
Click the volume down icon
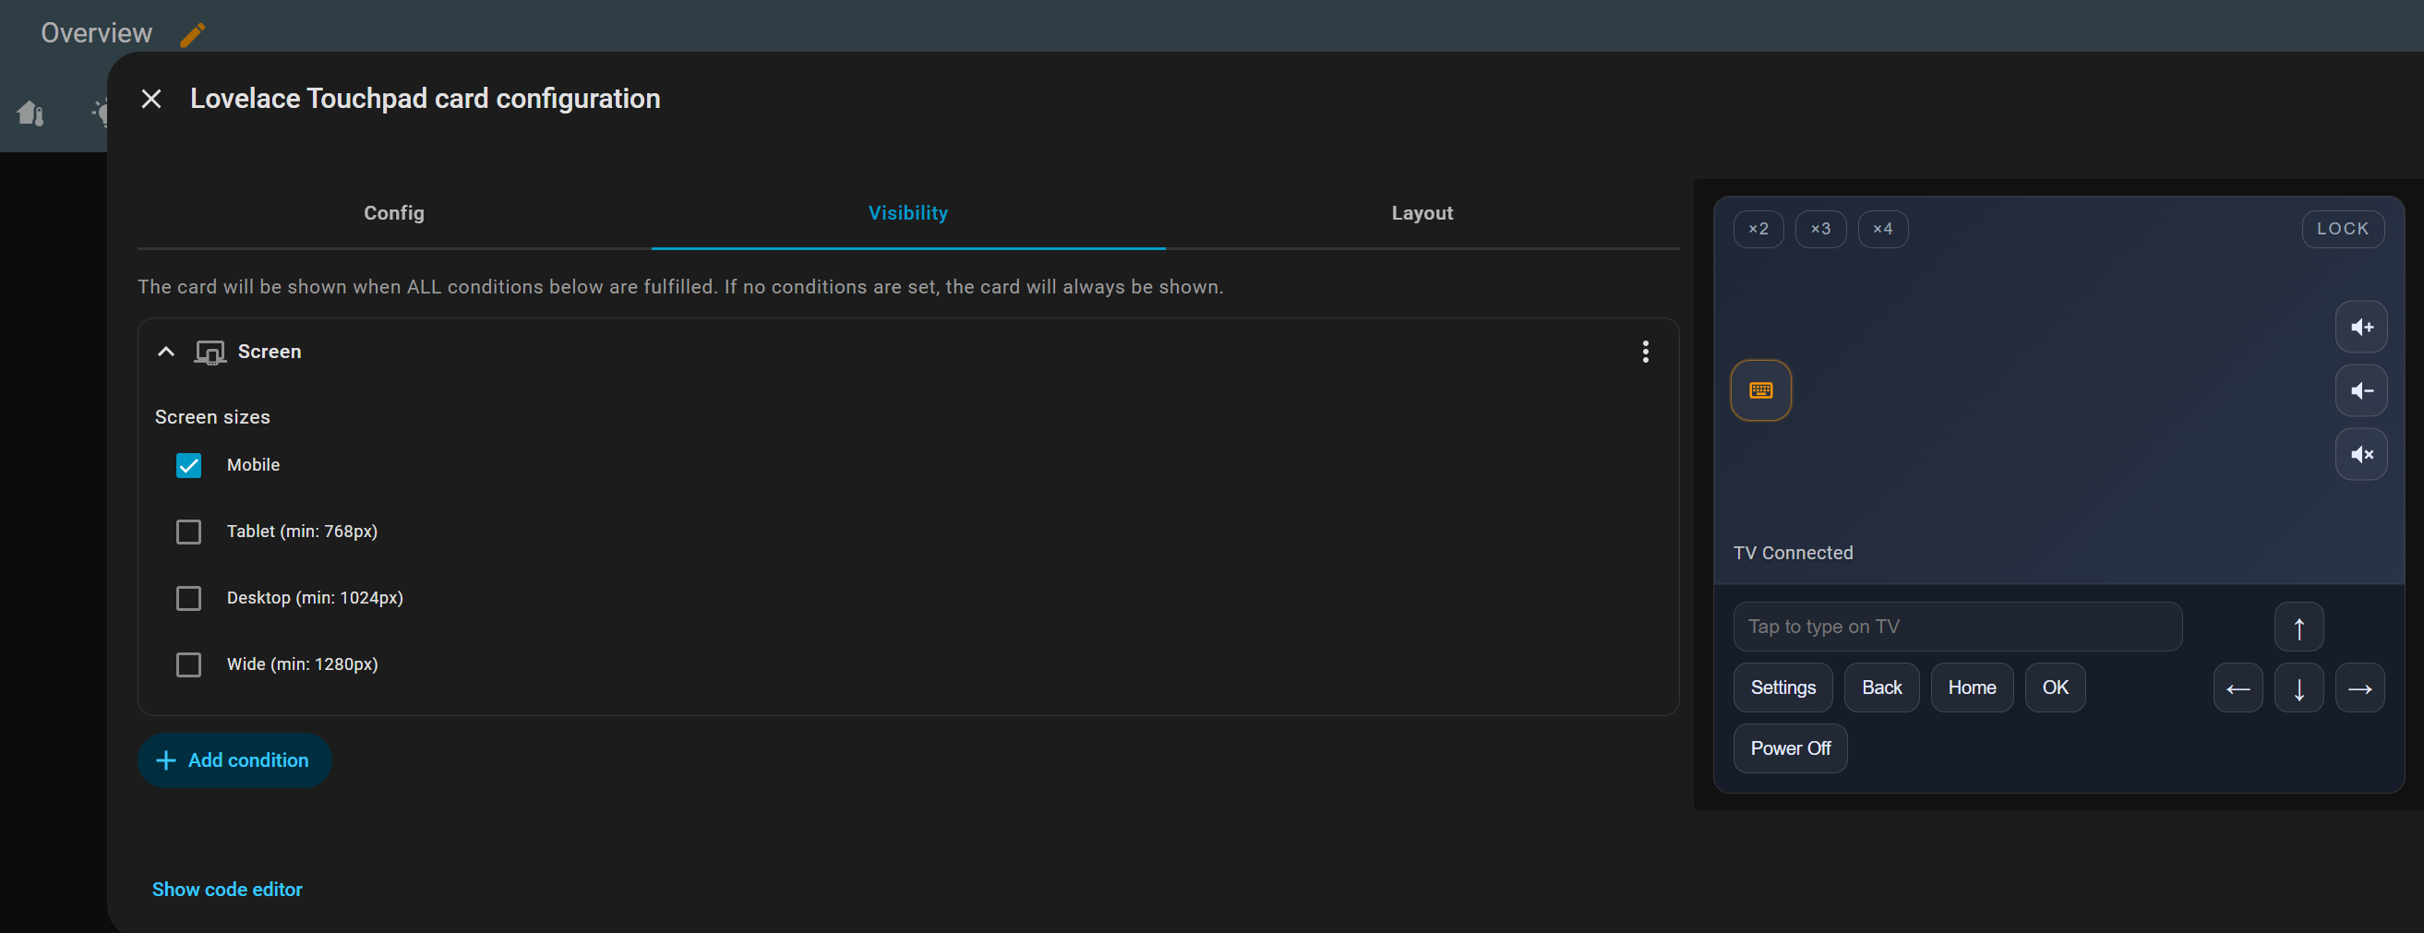(x=2361, y=391)
